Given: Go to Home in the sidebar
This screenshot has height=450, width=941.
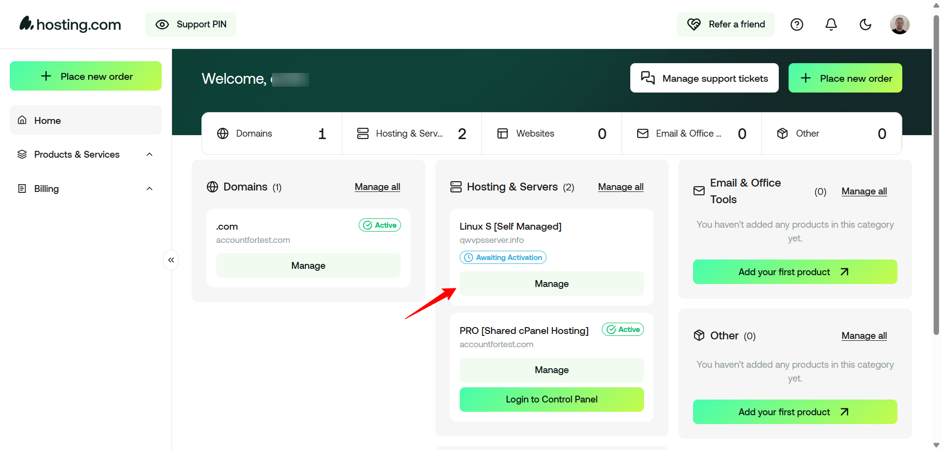Looking at the screenshot, I should (x=86, y=120).
